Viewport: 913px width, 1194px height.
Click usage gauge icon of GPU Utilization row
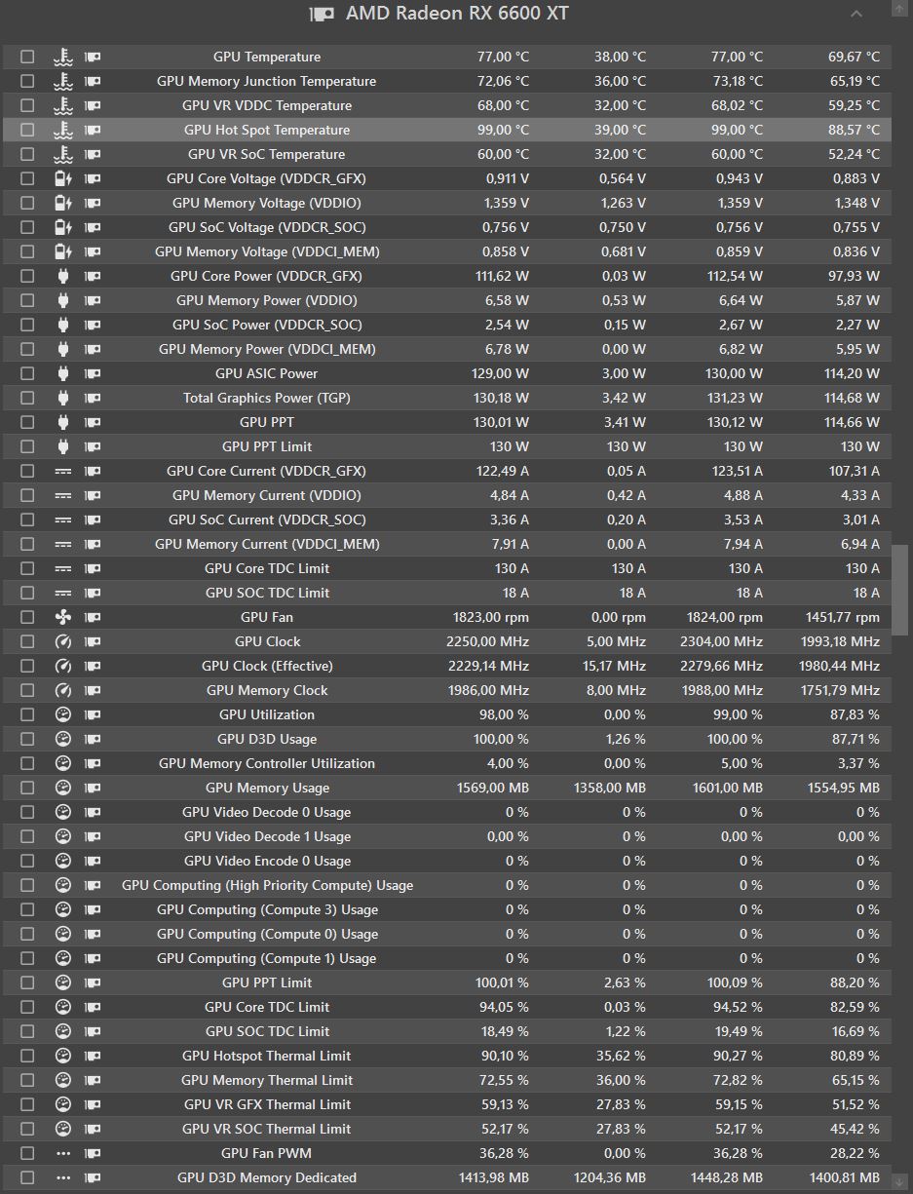(62, 714)
